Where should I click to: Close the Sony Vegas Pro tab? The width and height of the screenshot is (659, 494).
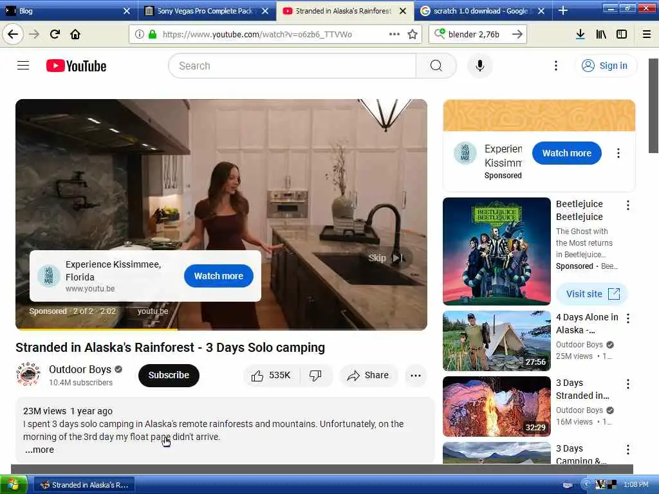coord(265,11)
